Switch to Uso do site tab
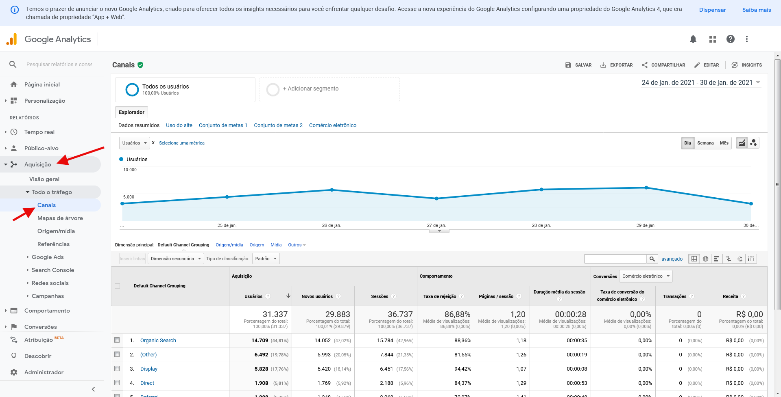Screen dimensions: 781x397 (179, 125)
